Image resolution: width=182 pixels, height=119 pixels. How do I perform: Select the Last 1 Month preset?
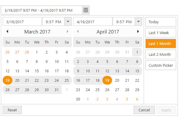[x=160, y=43]
